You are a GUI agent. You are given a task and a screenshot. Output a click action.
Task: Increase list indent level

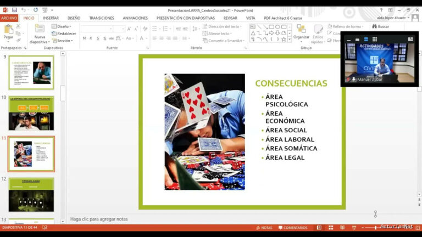point(185,29)
